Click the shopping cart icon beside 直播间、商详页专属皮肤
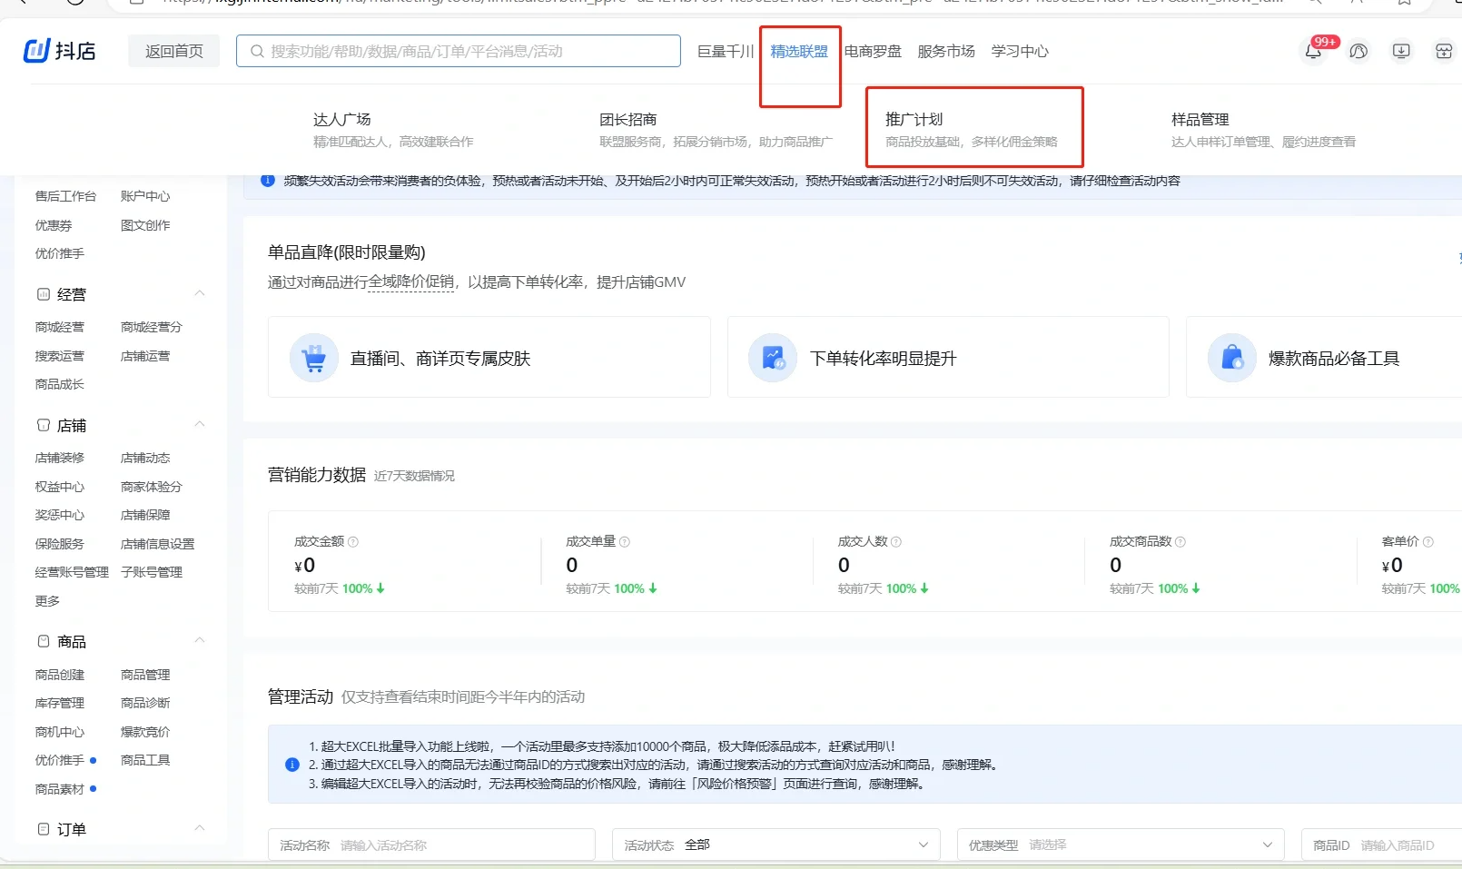Viewport: 1462px width, 869px height. pyautogui.click(x=313, y=358)
